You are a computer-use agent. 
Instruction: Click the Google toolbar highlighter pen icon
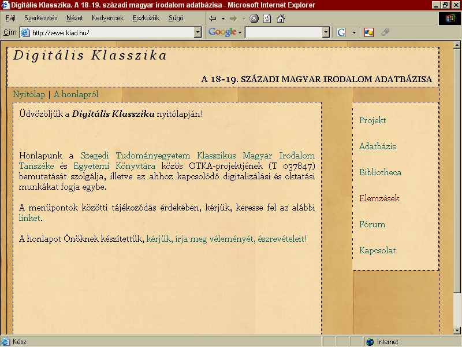[385, 32]
